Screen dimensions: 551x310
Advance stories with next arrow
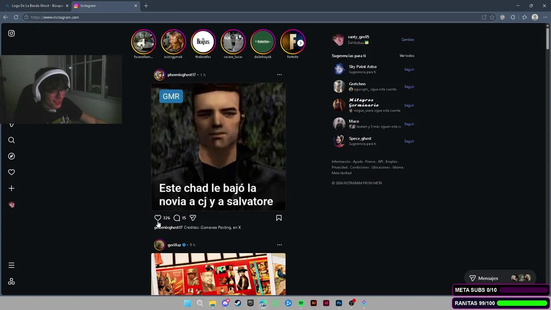click(300, 43)
